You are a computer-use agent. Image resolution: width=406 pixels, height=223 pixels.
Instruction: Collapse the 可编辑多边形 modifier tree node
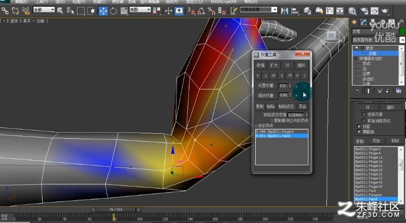click(x=356, y=59)
